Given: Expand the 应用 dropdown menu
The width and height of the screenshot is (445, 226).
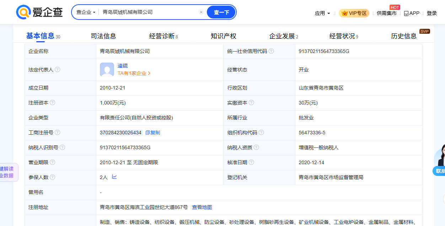Looking at the screenshot, I should [x=322, y=13].
